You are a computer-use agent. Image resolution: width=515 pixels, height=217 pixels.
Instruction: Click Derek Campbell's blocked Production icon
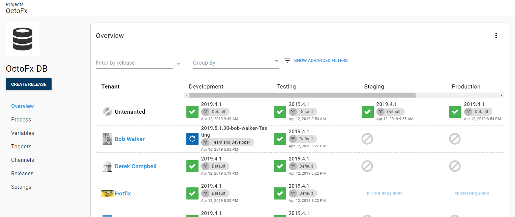click(x=455, y=166)
